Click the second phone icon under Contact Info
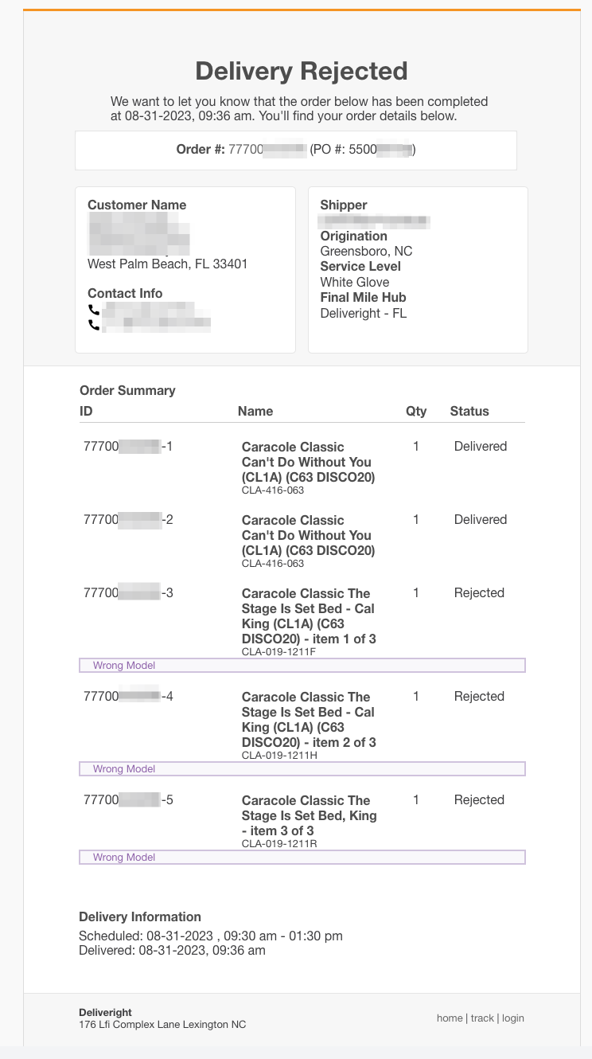The width and height of the screenshot is (592, 1059). (94, 325)
